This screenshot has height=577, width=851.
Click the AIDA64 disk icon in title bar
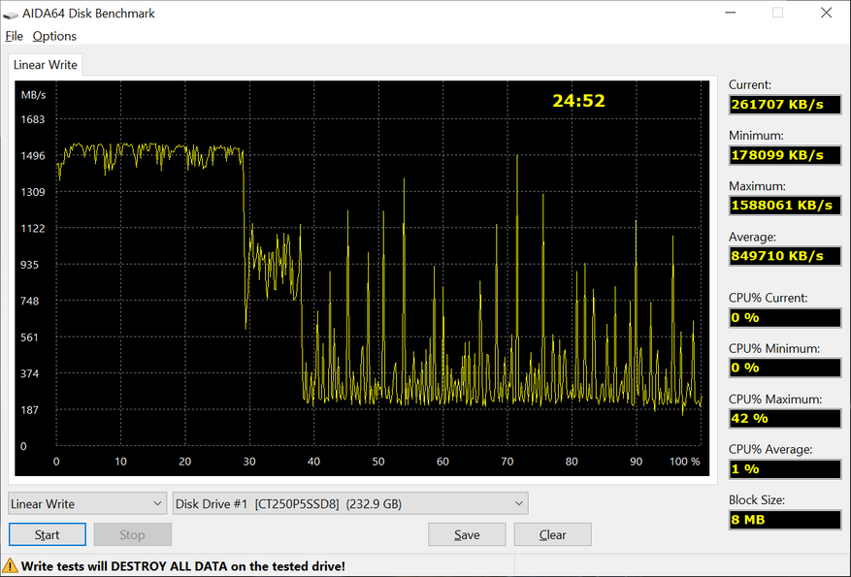coord(11,14)
